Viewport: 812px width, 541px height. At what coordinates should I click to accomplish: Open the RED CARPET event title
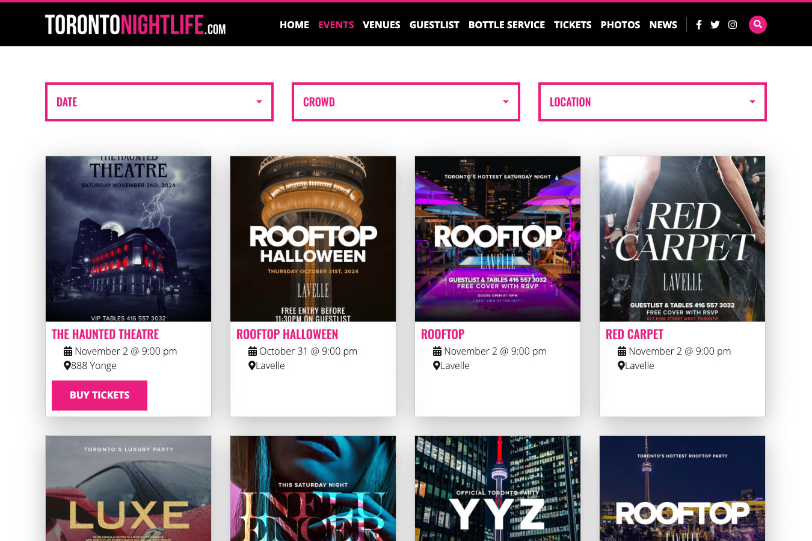[635, 334]
